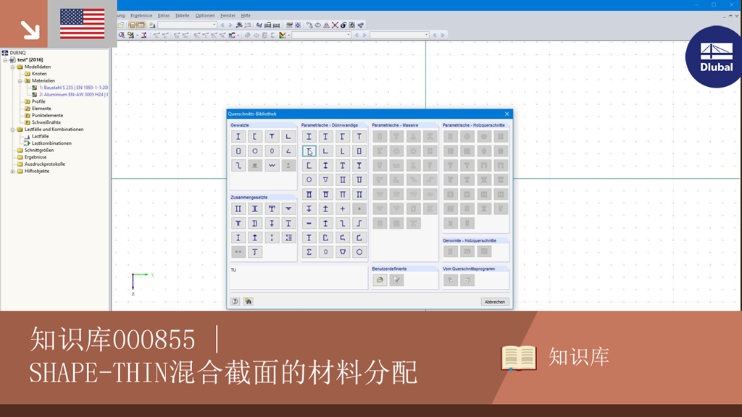This screenshot has height=417, width=742.
Task: Select the corrugated sheet profile in Gewalzte
Action: coord(272,166)
